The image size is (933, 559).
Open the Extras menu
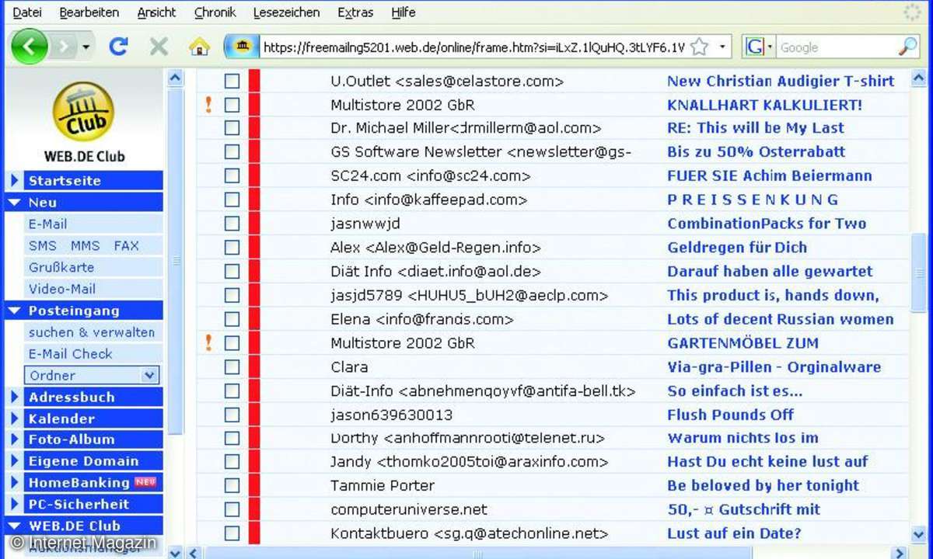[x=355, y=12]
